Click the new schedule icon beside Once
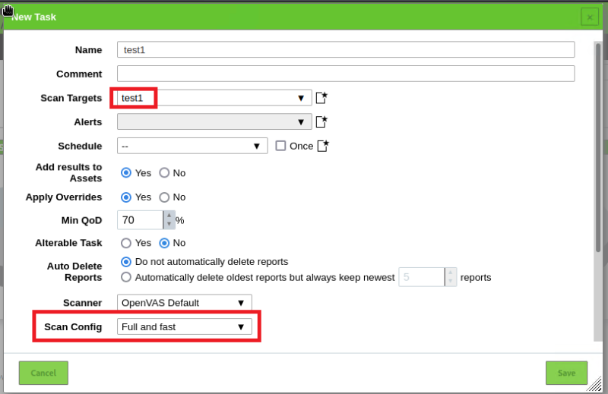Screen dimensions: 608x394 [x=323, y=146]
